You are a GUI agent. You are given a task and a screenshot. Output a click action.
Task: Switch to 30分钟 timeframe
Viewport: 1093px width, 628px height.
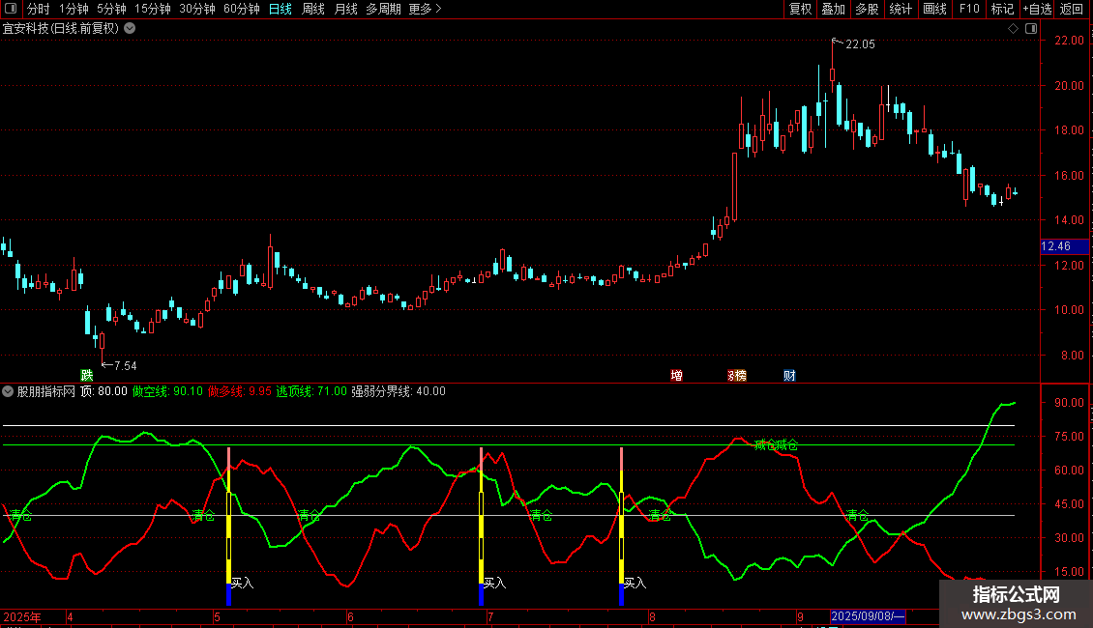coord(197,9)
